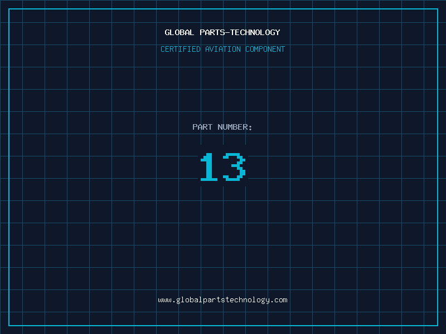Click the GLOBAL PARTS-TECHNOLOGY title

222,32
